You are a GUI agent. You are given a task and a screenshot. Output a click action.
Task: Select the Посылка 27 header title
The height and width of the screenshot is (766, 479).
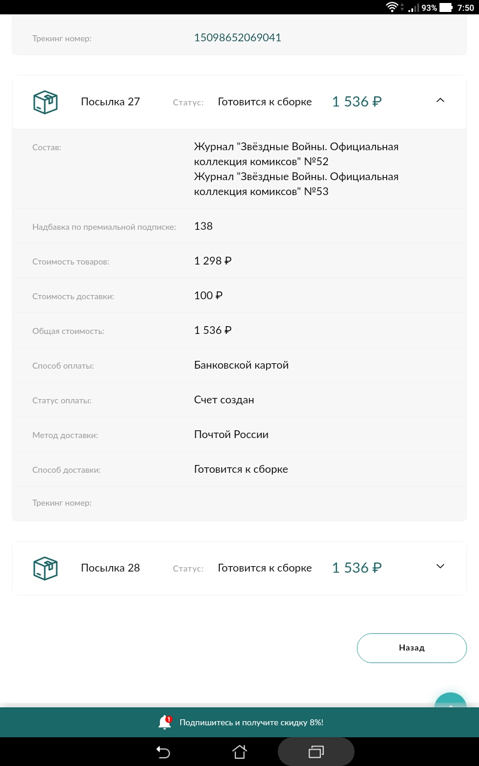tap(110, 102)
